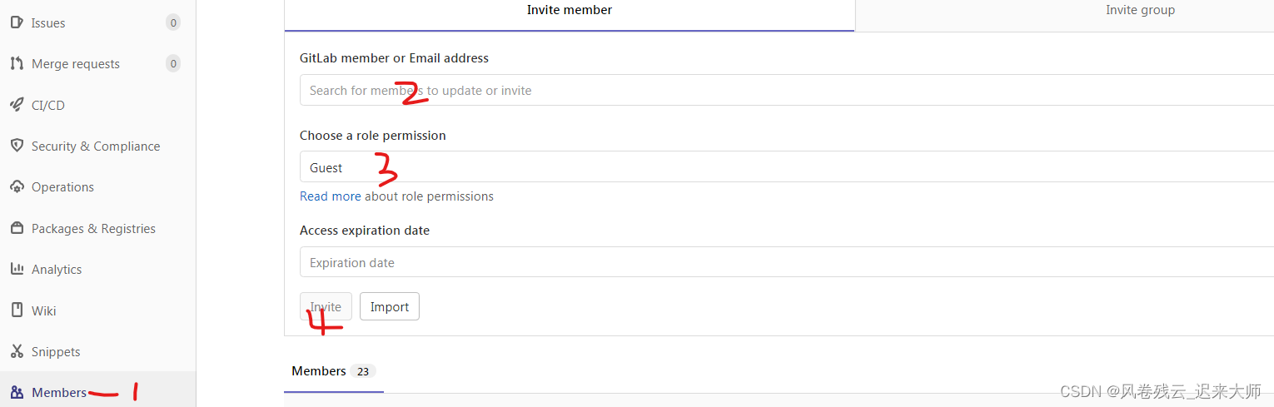Click the Analytics chart icon
Viewport: 1274px width, 407px height.
coord(17,269)
